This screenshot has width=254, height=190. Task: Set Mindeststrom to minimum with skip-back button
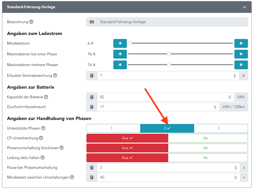[x=120, y=43]
